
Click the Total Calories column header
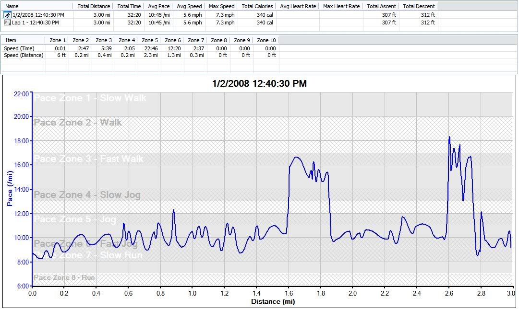(257, 6)
